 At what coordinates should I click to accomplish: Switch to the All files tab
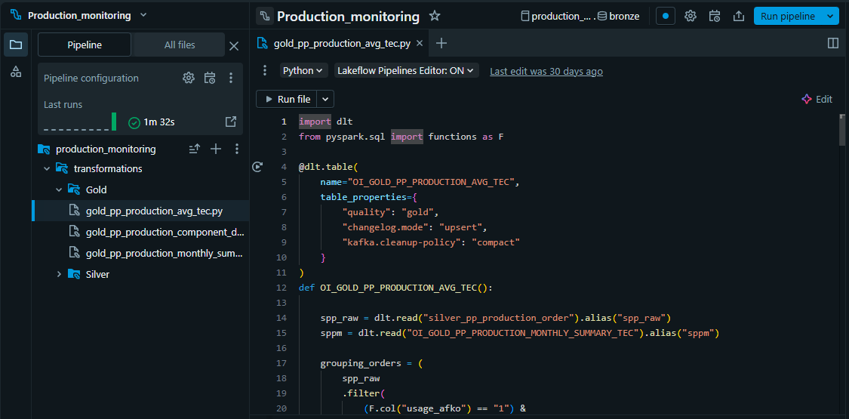point(180,45)
